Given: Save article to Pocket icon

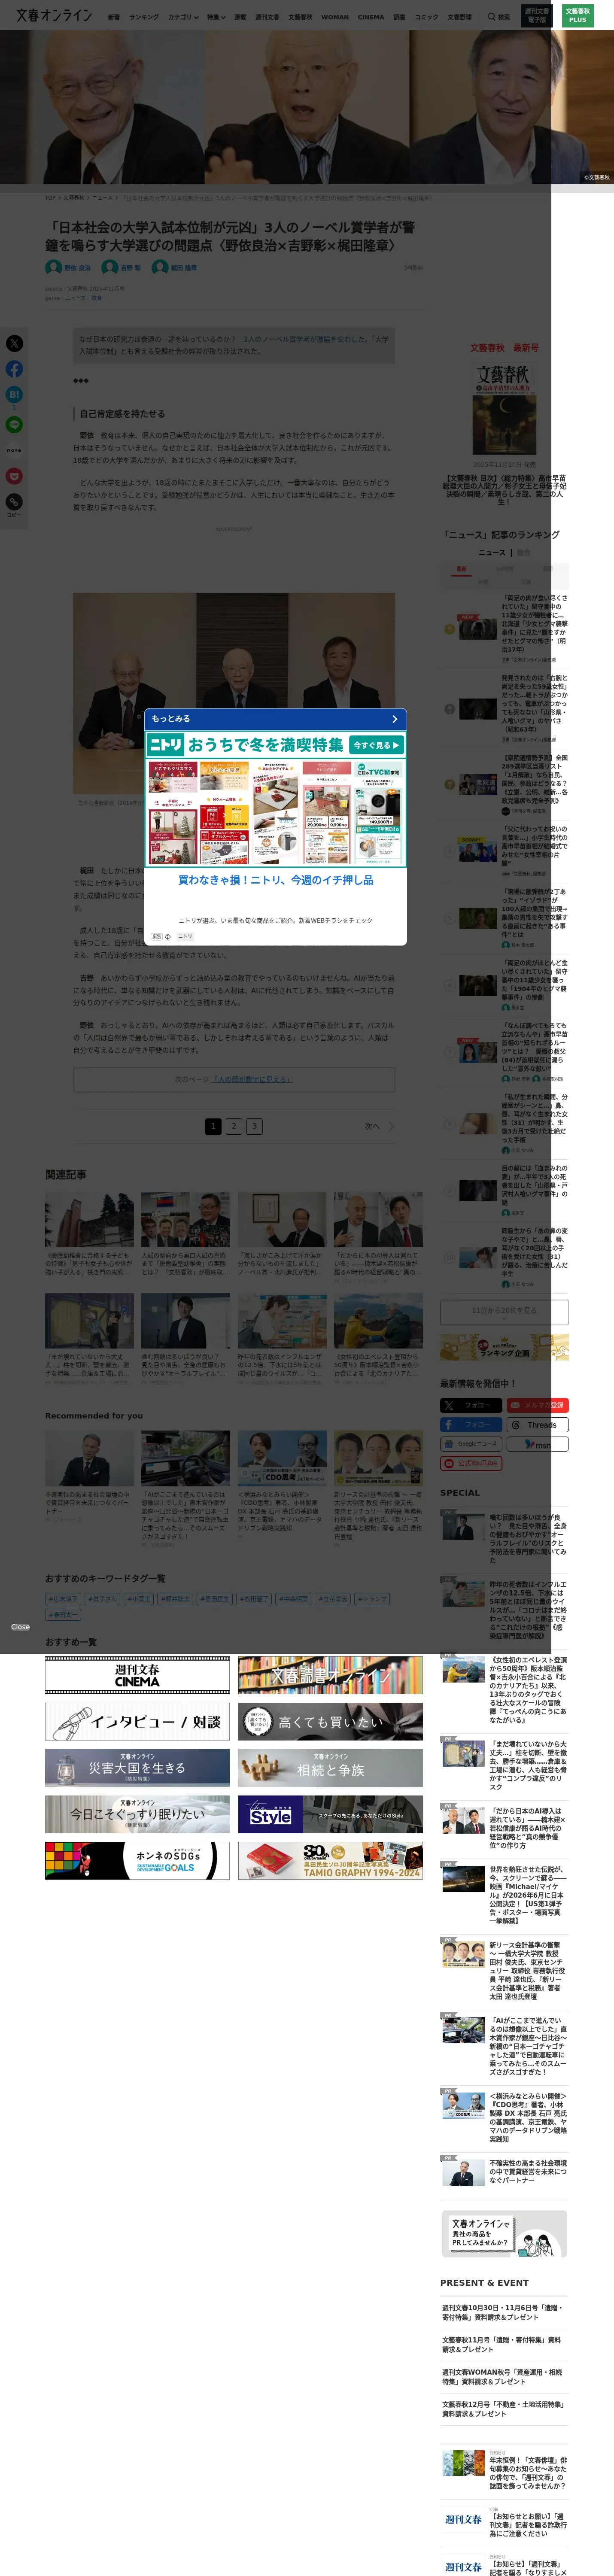Looking at the screenshot, I should 14,476.
